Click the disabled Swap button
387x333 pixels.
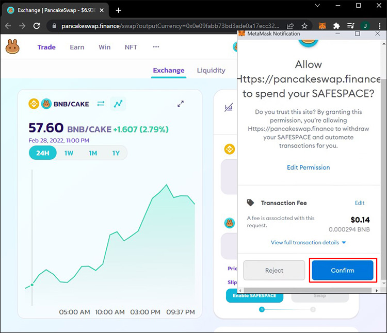pyautogui.click(x=320, y=296)
